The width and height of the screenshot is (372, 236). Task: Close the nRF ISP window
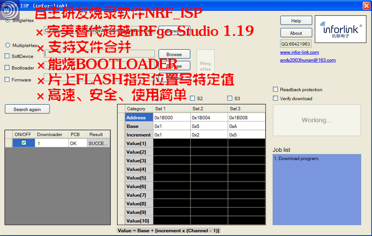[x=366, y=6]
